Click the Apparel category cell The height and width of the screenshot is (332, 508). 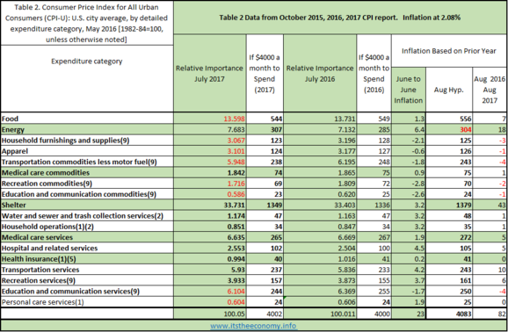pyautogui.click(x=87, y=151)
